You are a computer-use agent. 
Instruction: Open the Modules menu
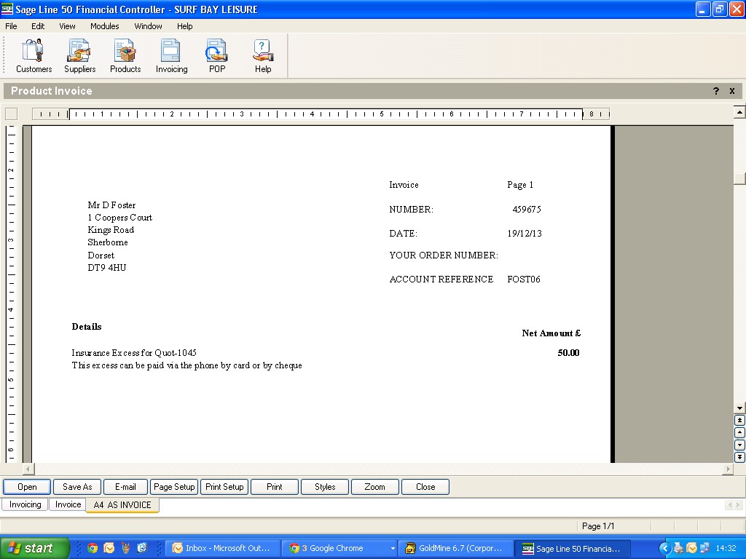point(104,26)
